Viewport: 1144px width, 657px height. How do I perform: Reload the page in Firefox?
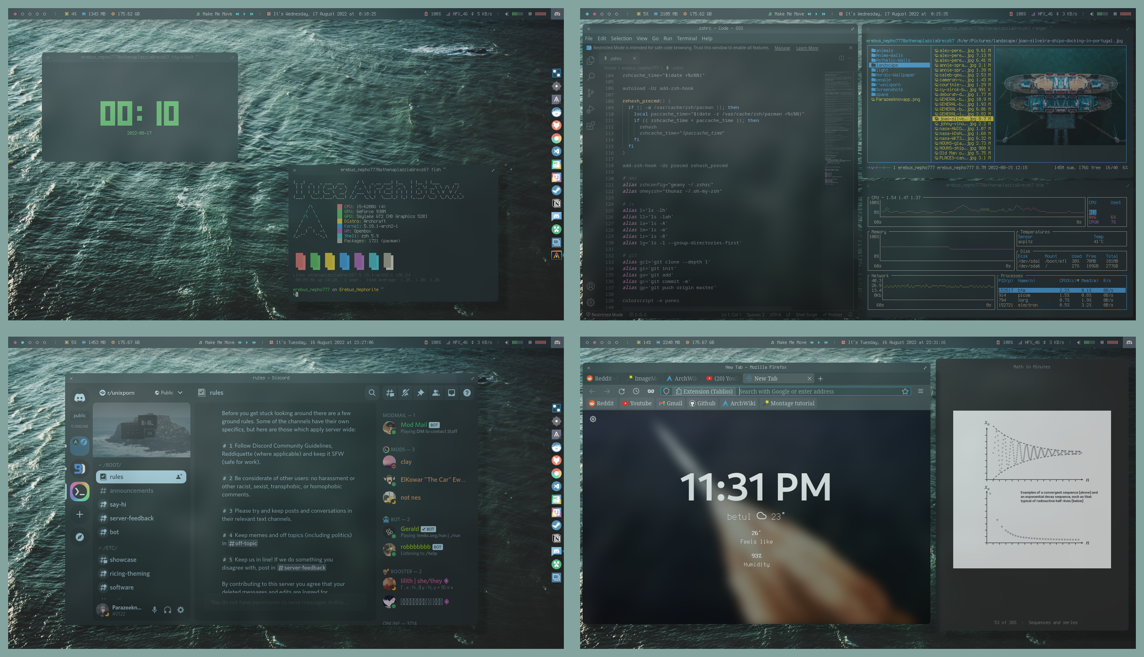point(621,391)
